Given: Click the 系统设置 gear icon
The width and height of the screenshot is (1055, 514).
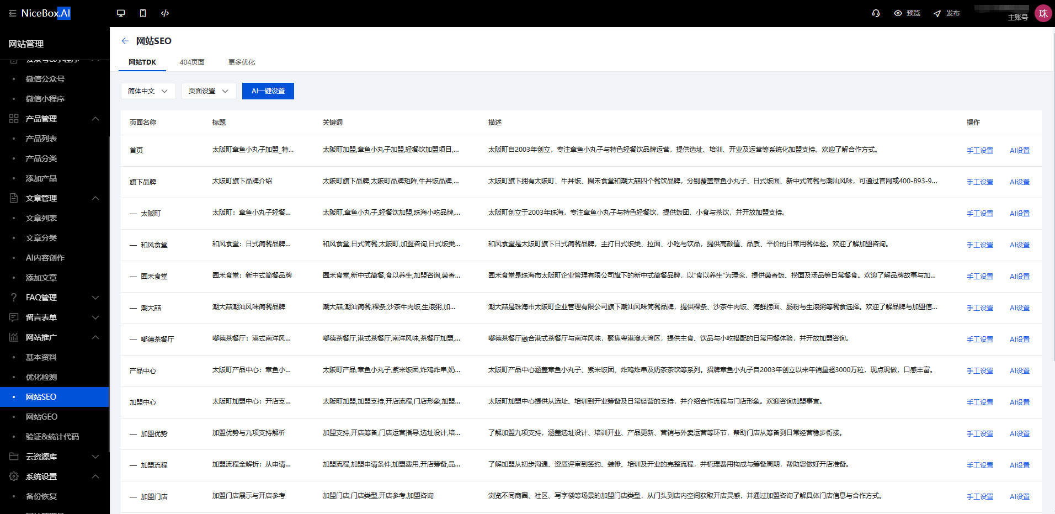Looking at the screenshot, I should tap(14, 476).
